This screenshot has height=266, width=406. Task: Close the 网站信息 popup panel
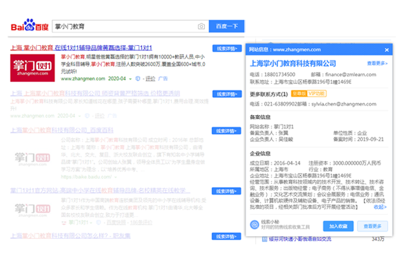point(386,50)
